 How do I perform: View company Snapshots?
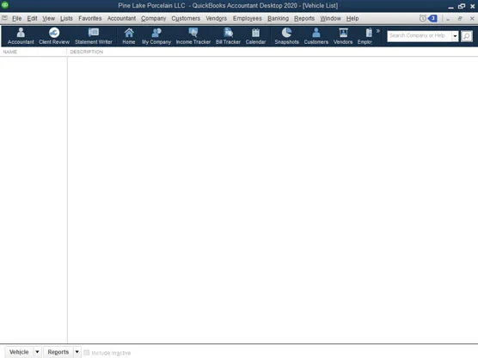point(286,36)
